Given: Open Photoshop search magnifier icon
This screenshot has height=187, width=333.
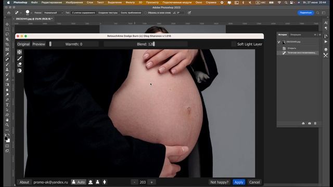Looking at the screenshot, I should [318, 13].
